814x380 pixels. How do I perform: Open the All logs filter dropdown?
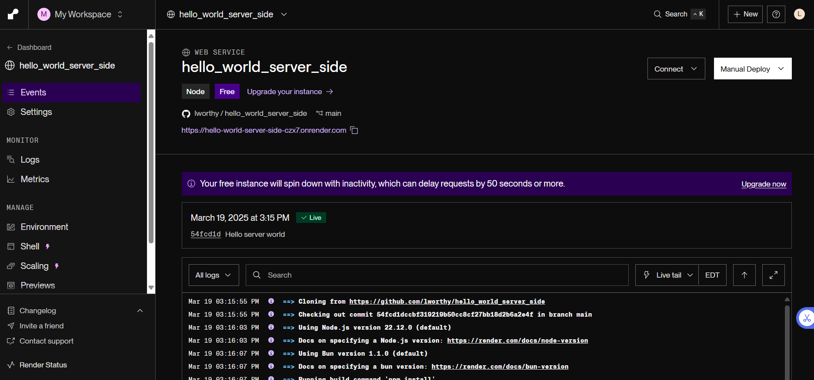click(214, 275)
